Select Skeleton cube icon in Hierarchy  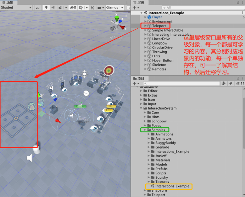click(x=149, y=65)
